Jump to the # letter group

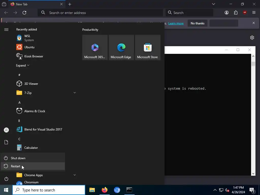pyautogui.click(x=19, y=75)
